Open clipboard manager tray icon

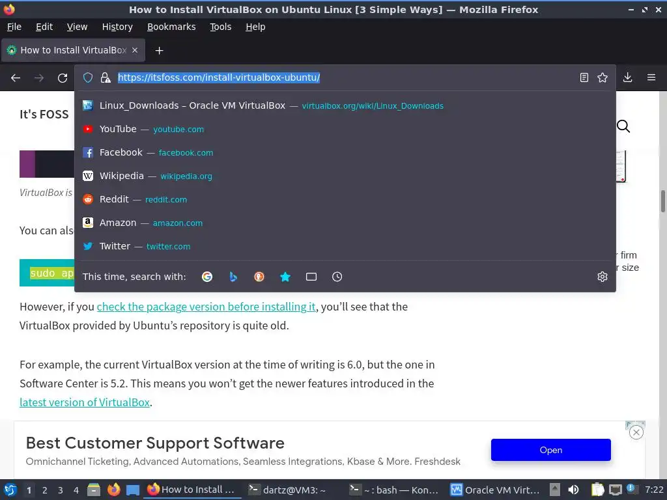(x=597, y=490)
